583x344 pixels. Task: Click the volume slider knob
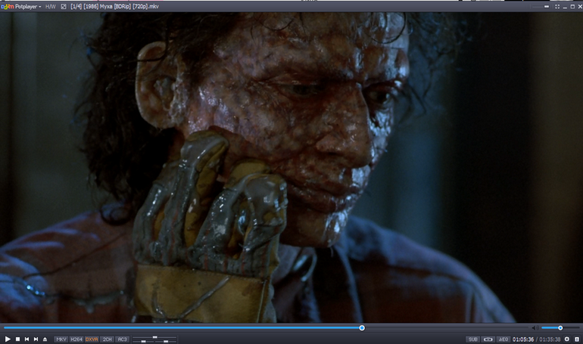[560, 327]
